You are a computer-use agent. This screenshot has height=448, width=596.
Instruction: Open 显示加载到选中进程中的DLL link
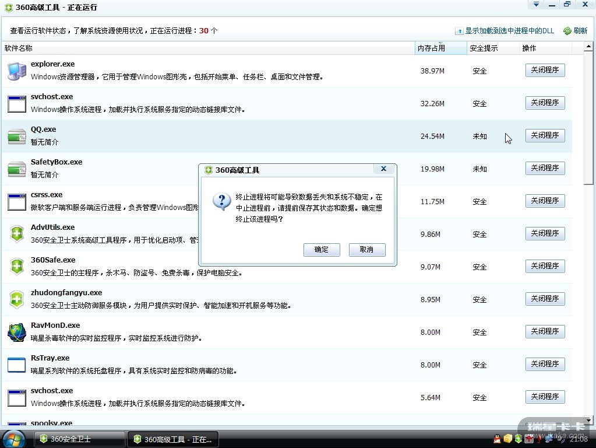coord(509,31)
